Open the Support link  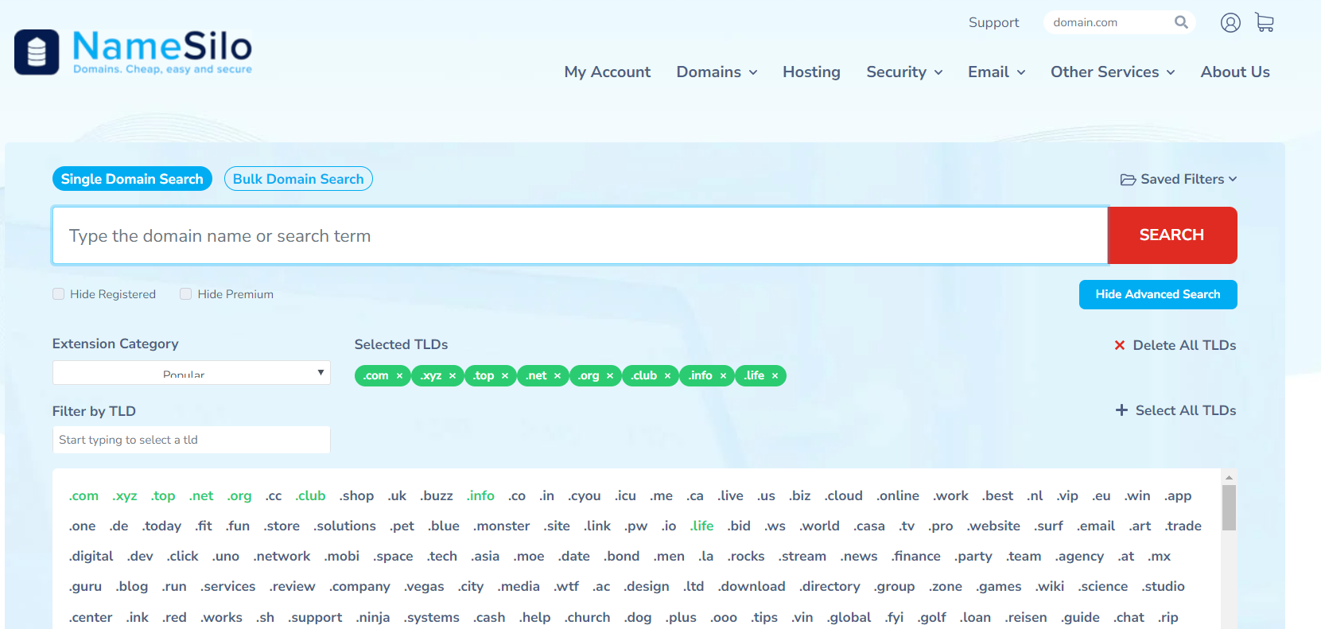point(993,22)
